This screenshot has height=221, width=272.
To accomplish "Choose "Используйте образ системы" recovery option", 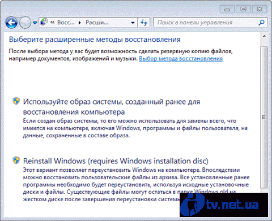I will (x=112, y=107).
